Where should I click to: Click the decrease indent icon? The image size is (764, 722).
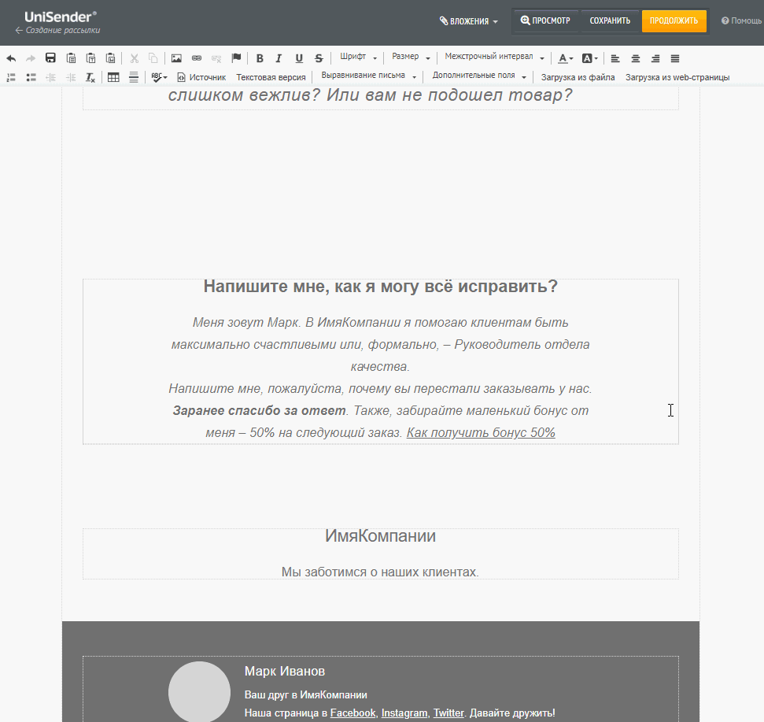click(x=50, y=77)
